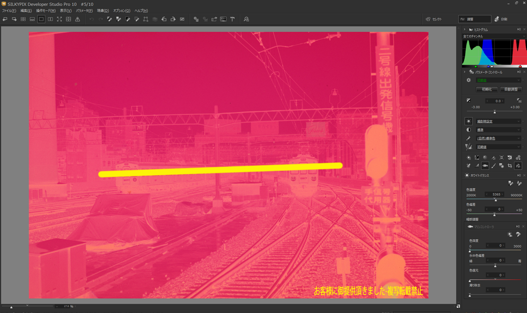Screen dimensions: 527x313
Task: Open the 現像(D) menu
Action: pyautogui.click(x=103, y=11)
